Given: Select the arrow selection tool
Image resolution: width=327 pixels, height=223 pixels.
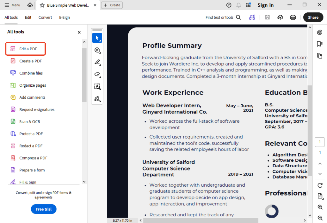Looking at the screenshot, I should (97, 38).
